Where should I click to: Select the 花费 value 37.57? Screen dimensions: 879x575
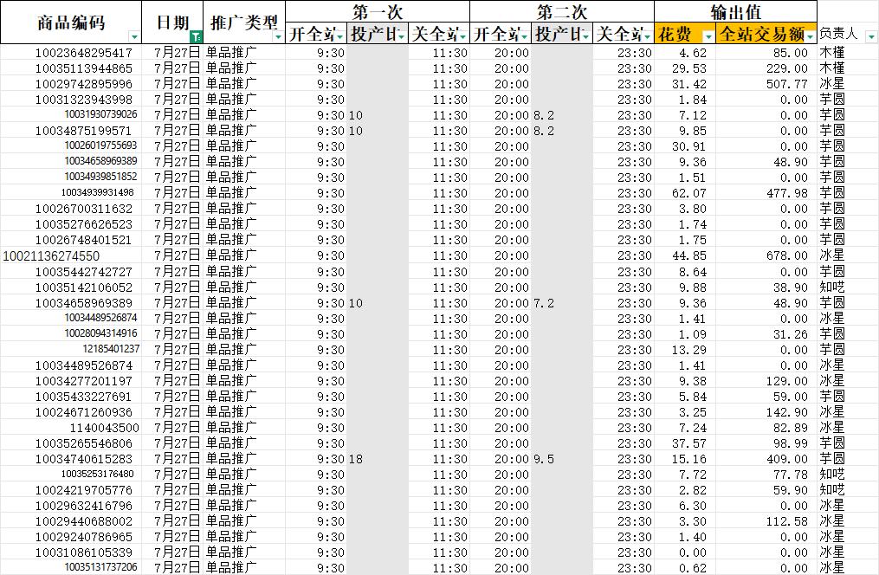pyautogui.click(x=689, y=444)
